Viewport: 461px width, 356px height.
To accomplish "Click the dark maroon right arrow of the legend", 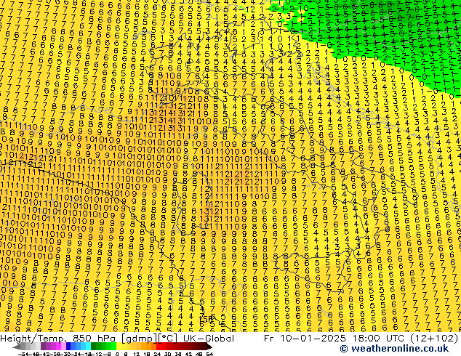I will [x=209, y=347].
